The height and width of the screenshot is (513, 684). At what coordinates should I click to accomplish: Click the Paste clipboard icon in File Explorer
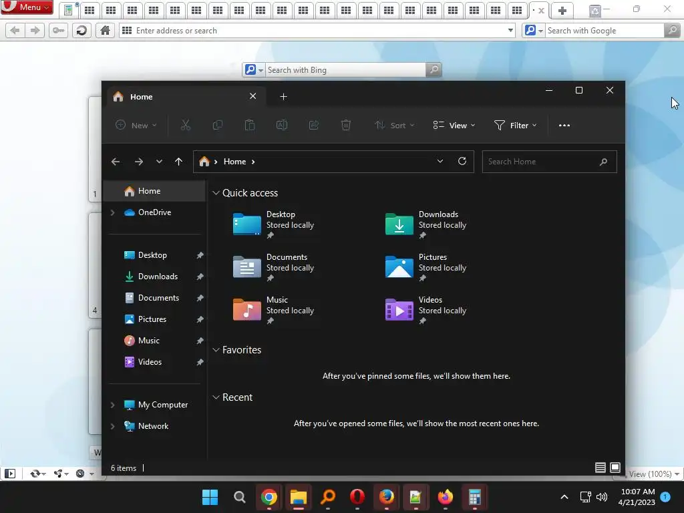tap(250, 125)
